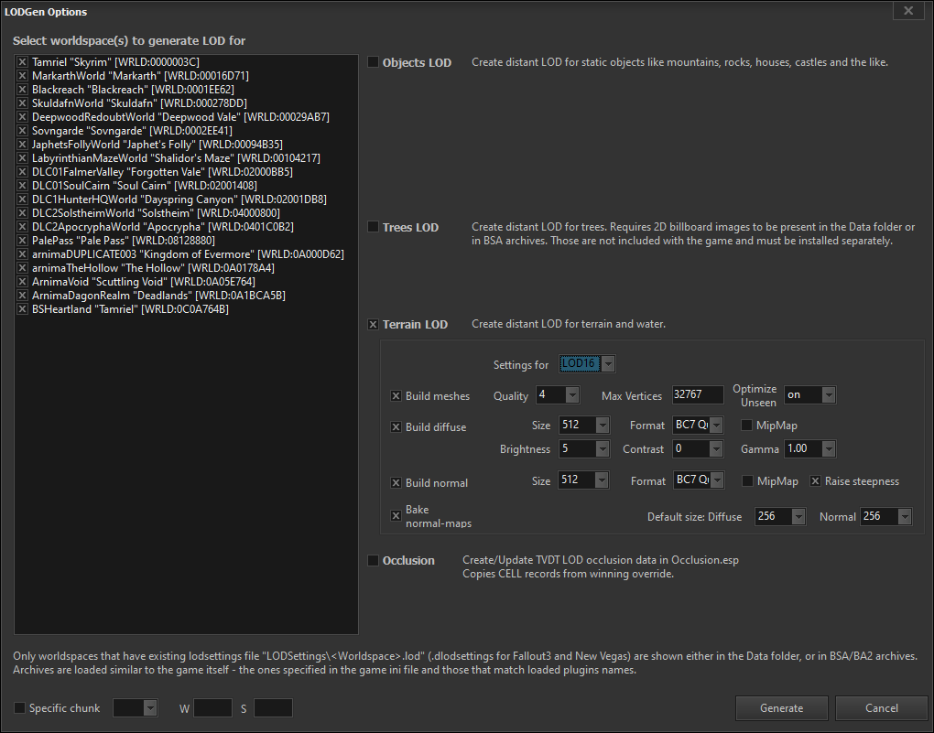934x733 pixels.
Task: Toggle DLC01SoulCairn checkbox
Action: pyautogui.click(x=22, y=185)
